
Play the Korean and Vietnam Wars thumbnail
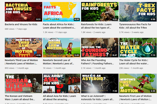[23, 83]
